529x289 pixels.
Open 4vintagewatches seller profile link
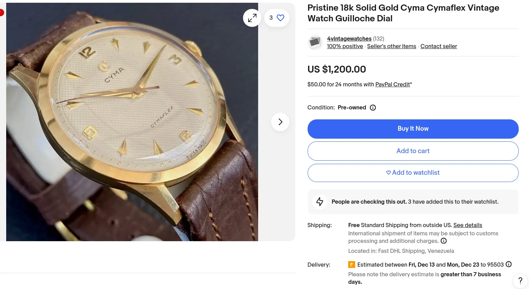click(349, 39)
